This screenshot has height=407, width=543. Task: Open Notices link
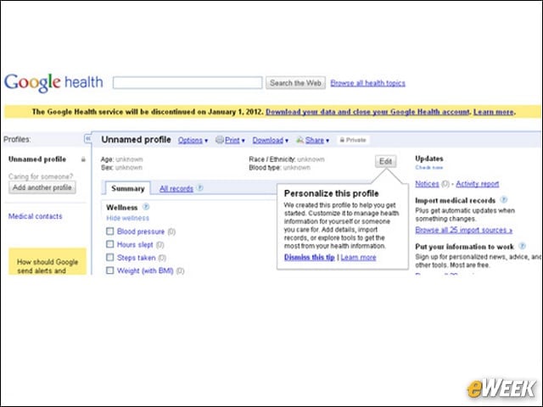[427, 184]
